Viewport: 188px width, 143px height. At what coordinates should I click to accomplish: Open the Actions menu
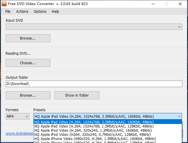[x=22, y=12]
